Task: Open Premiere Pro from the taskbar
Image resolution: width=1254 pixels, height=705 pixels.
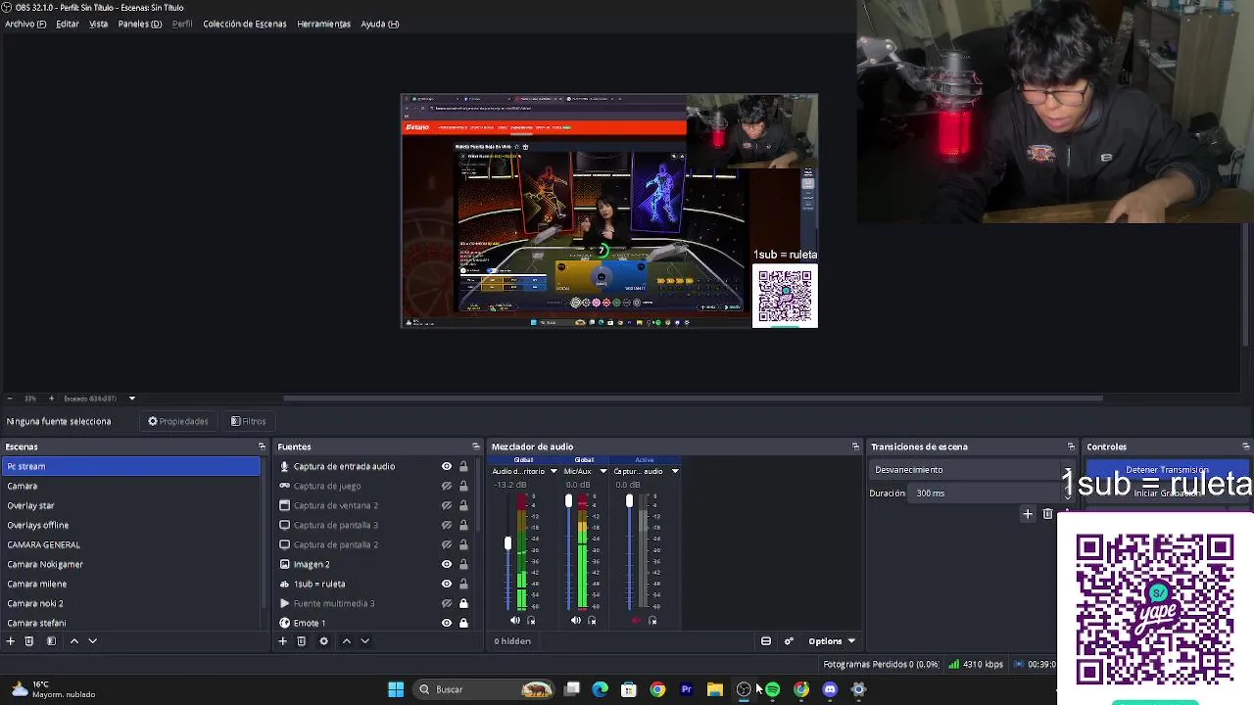Action: (686, 689)
